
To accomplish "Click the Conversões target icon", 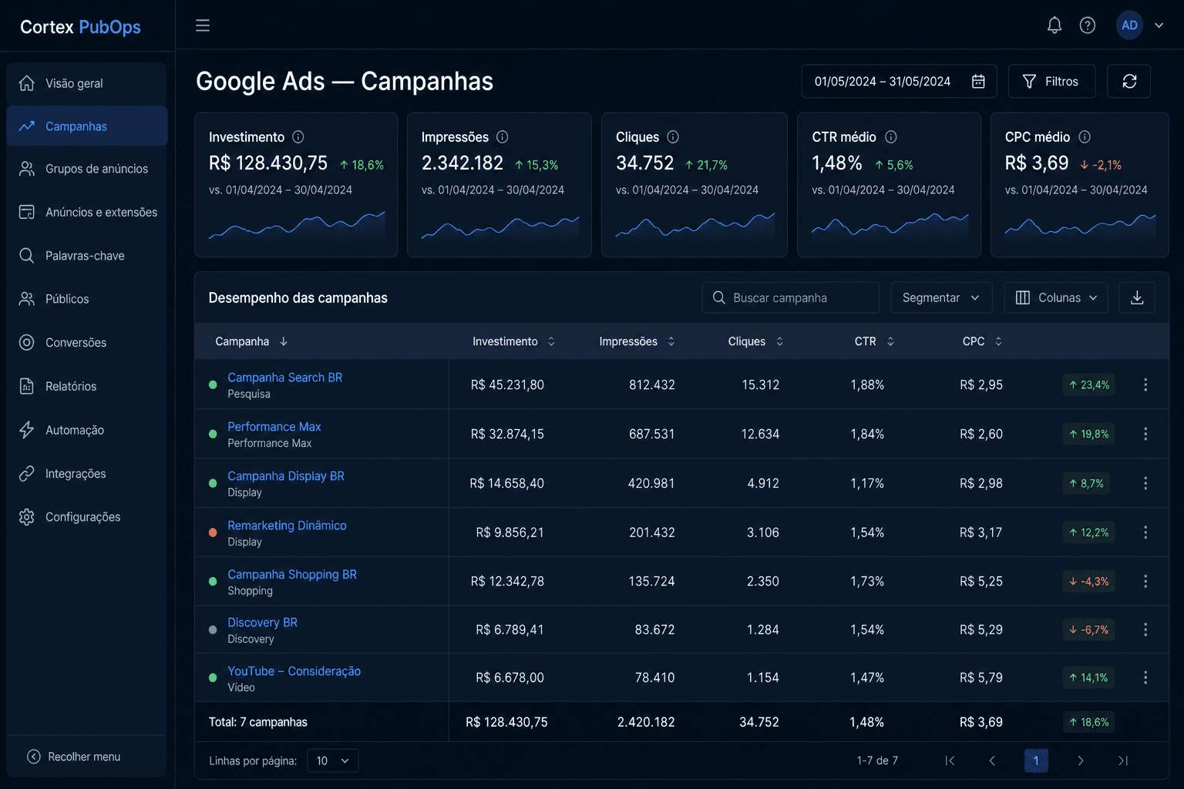I will click(27, 342).
